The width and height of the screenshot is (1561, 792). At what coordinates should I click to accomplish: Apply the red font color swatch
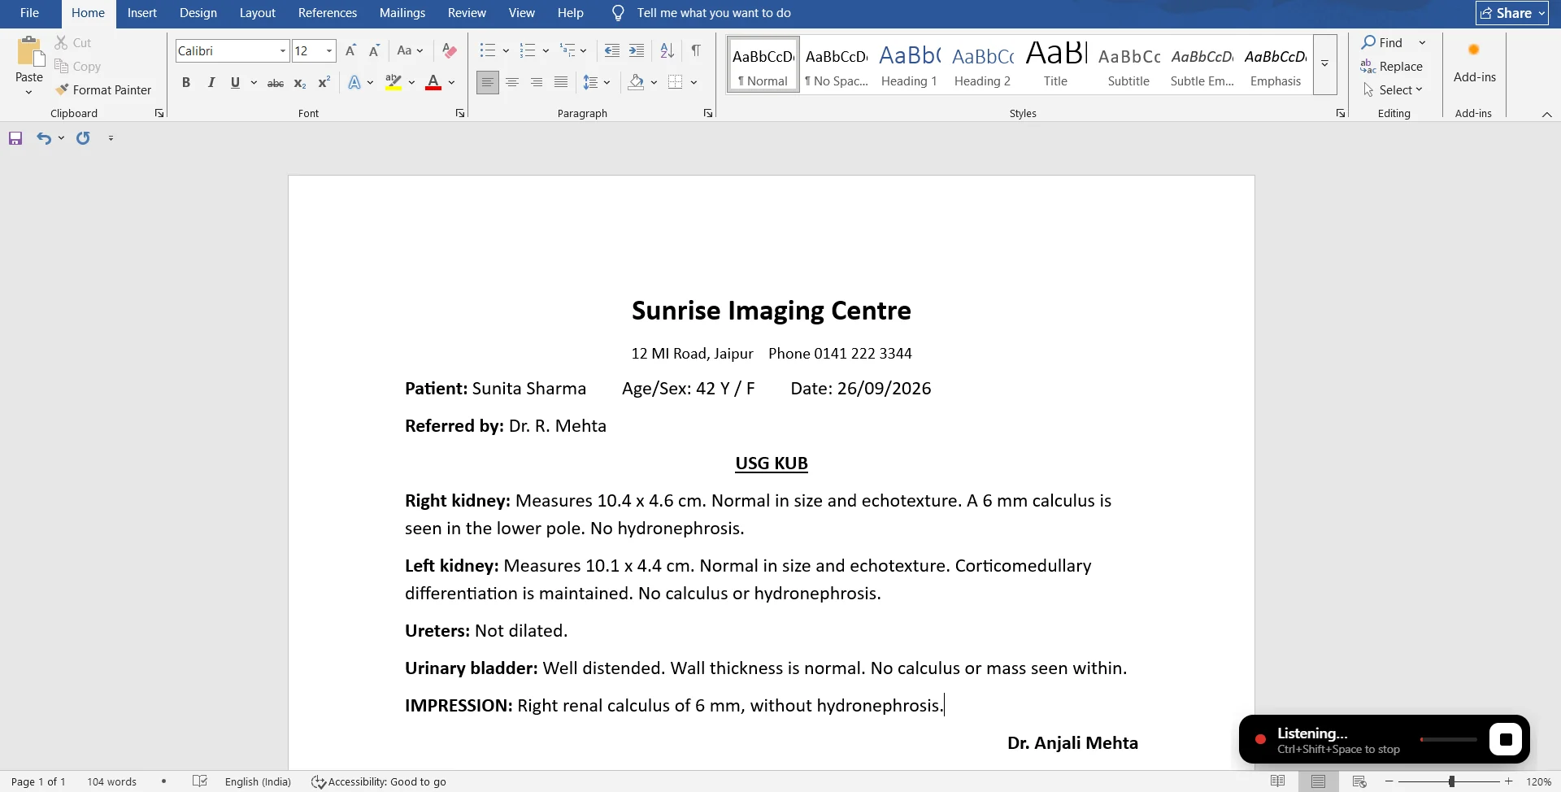[433, 82]
